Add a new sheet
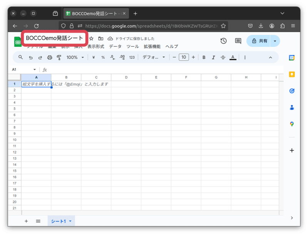 point(26,221)
